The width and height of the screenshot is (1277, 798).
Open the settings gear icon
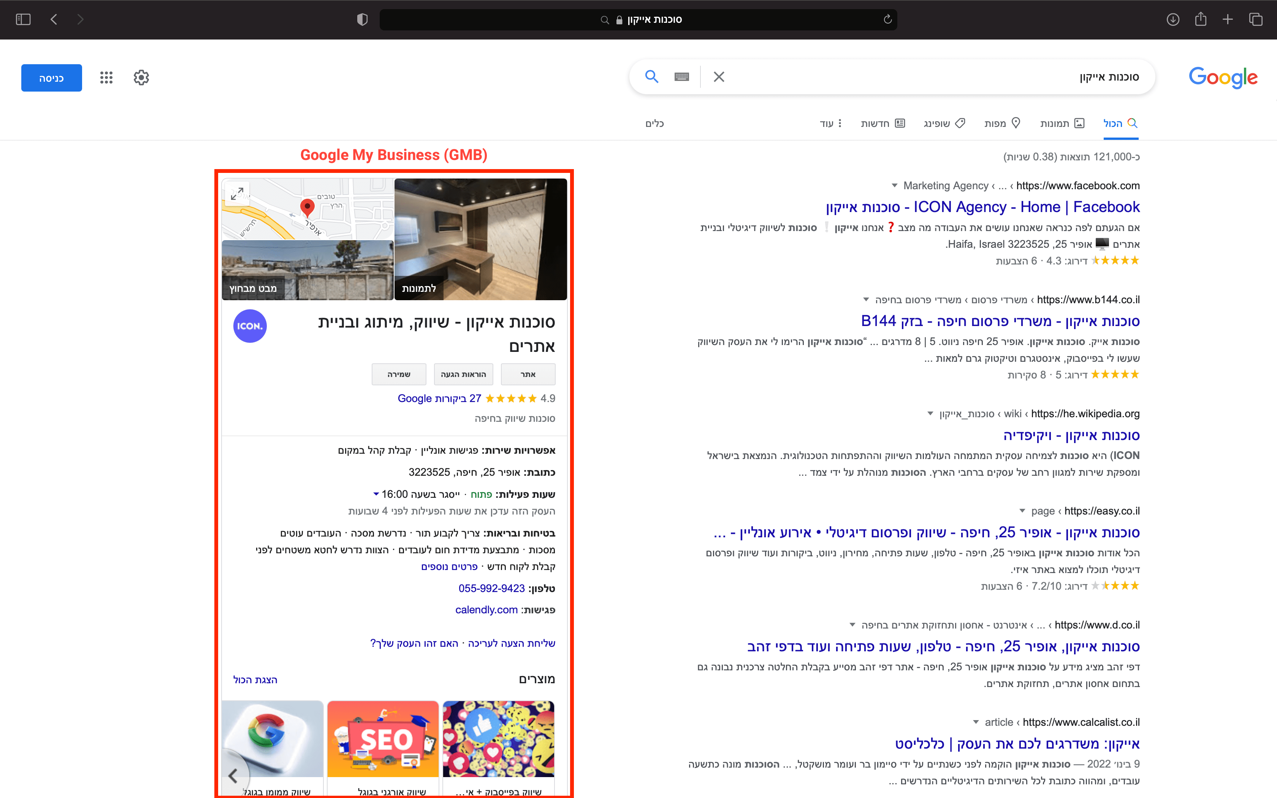pos(141,78)
